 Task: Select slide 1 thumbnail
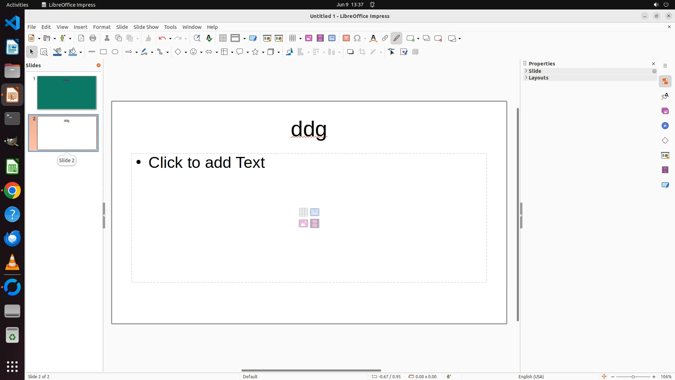[67, 93]
